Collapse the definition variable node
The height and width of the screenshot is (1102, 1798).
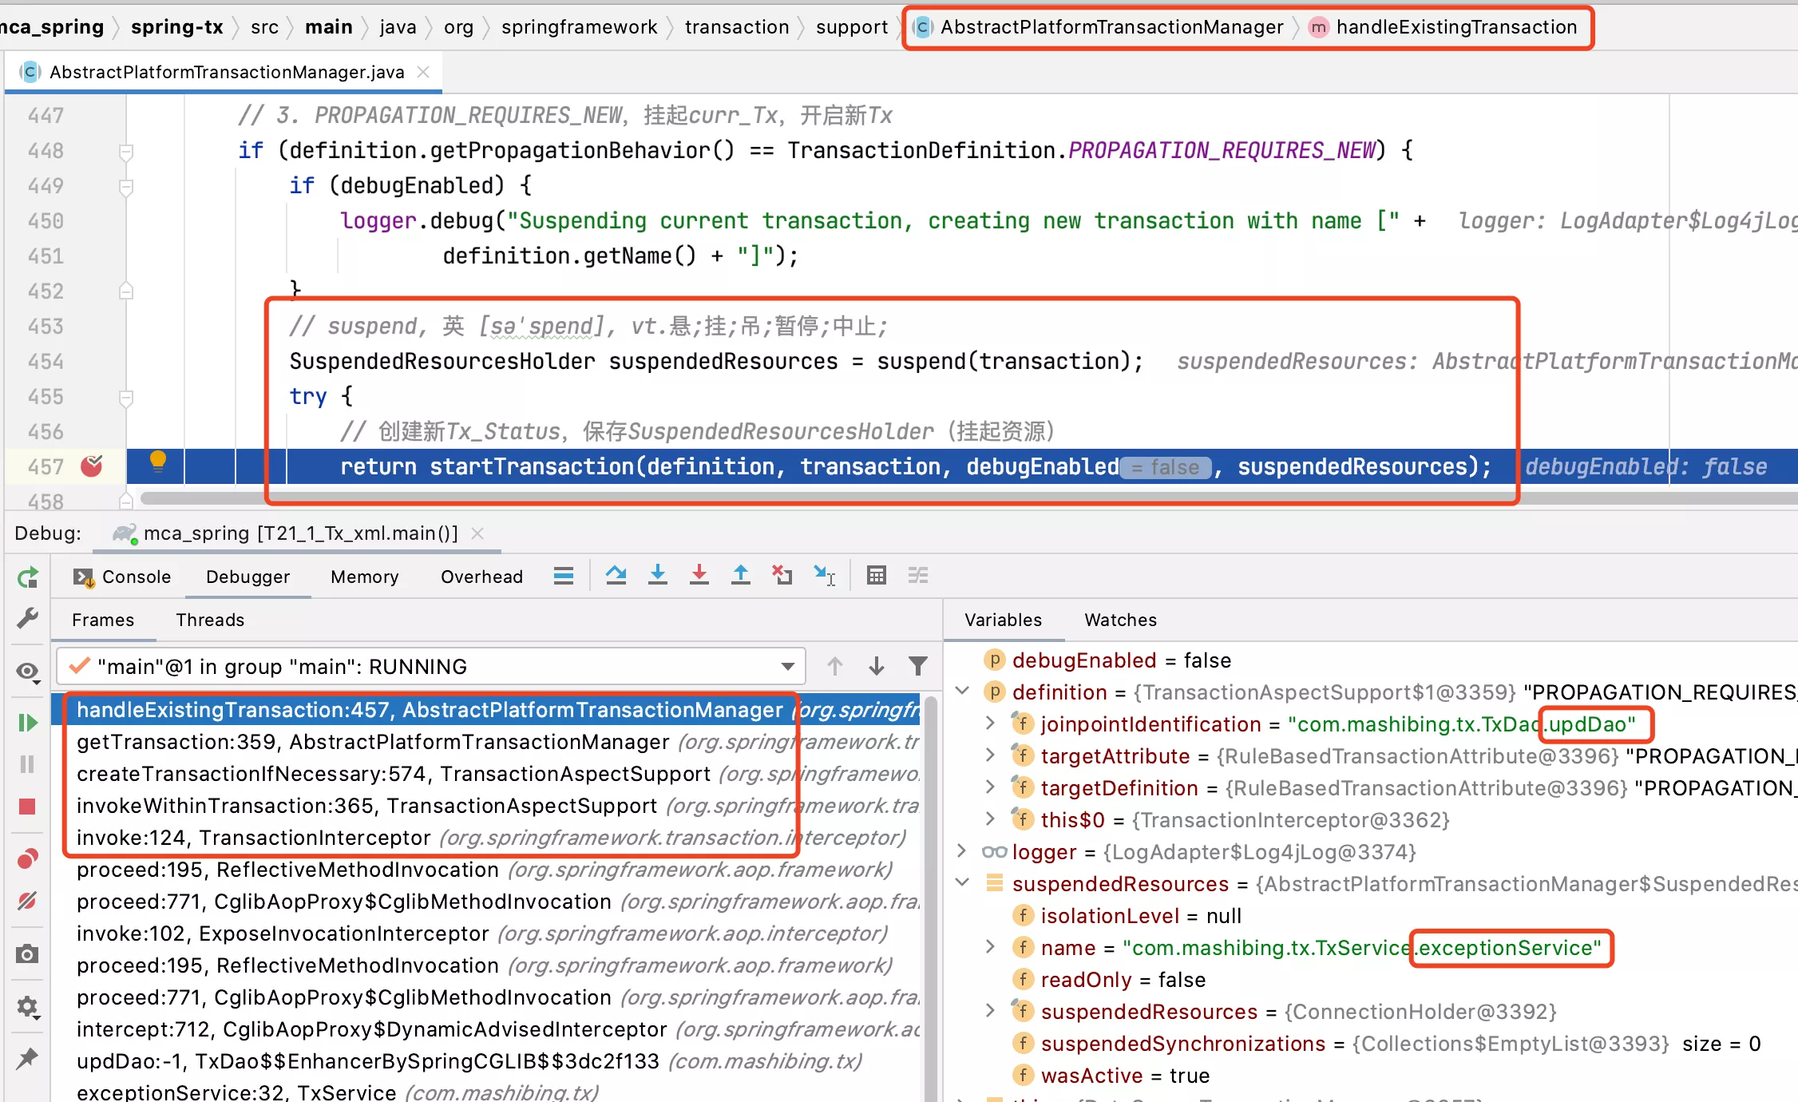963,691
